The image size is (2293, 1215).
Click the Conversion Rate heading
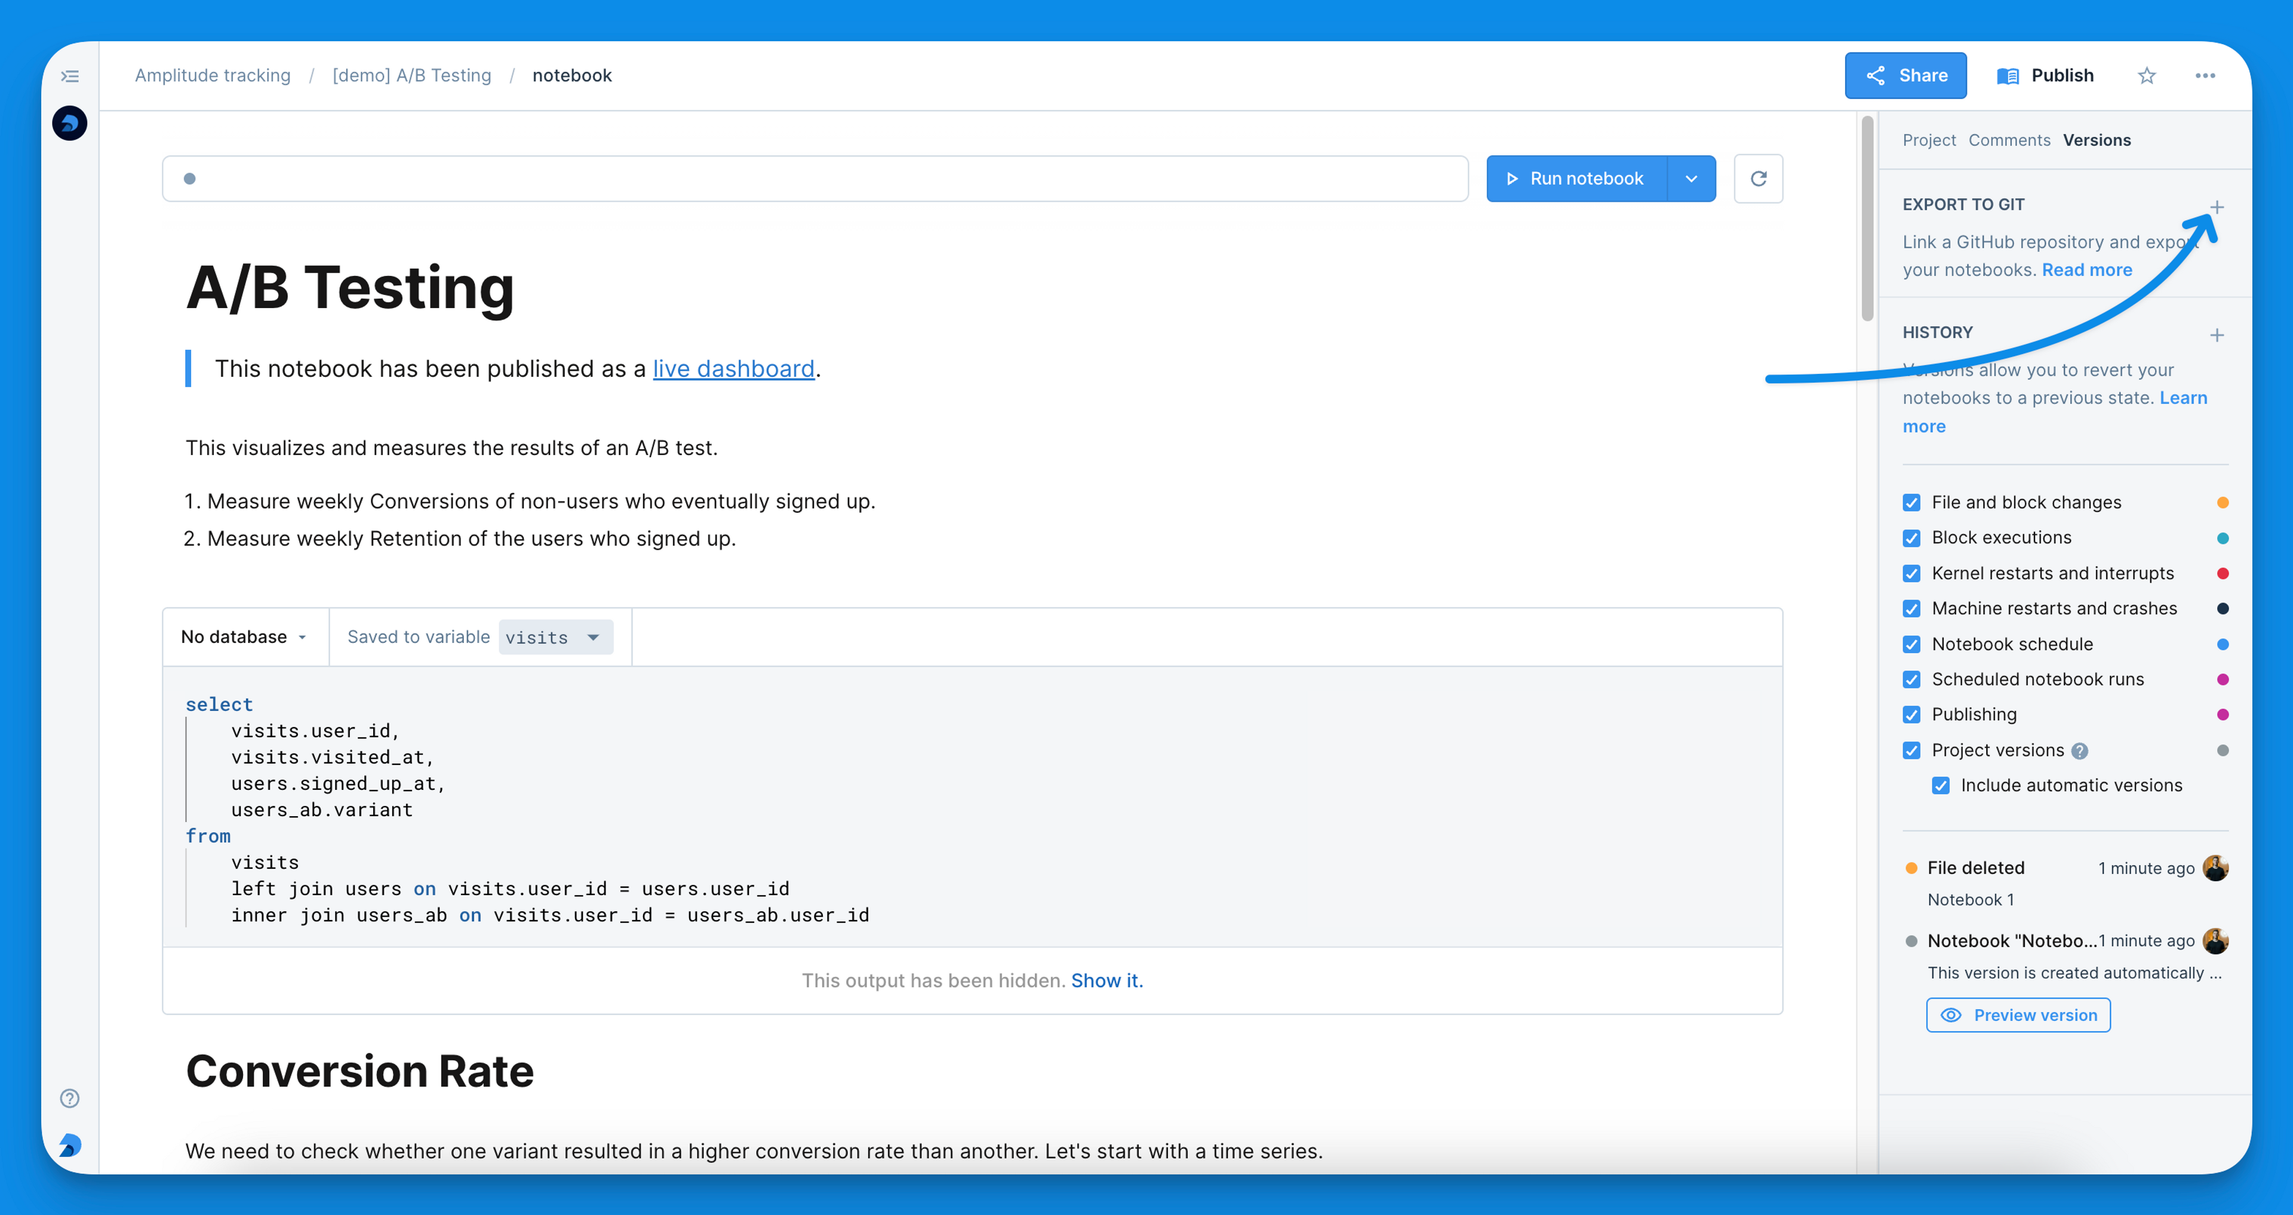pyautogui.click(x=359, y=1071)
